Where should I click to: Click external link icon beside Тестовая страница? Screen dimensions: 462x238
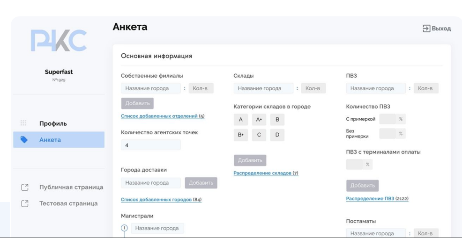[25, 203]
